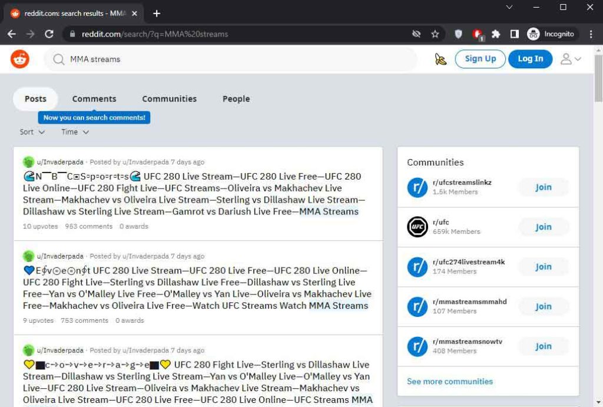This screenshot has height=407, width=603.
Task: Click r/mmastreamsnowtv community avatar
Action: [x=418, y=346]
